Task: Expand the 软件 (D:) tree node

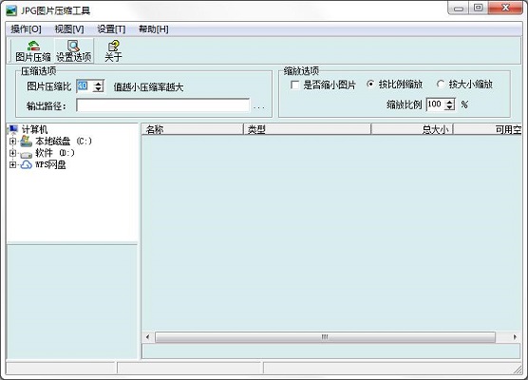Action: [x=12, y=153]
